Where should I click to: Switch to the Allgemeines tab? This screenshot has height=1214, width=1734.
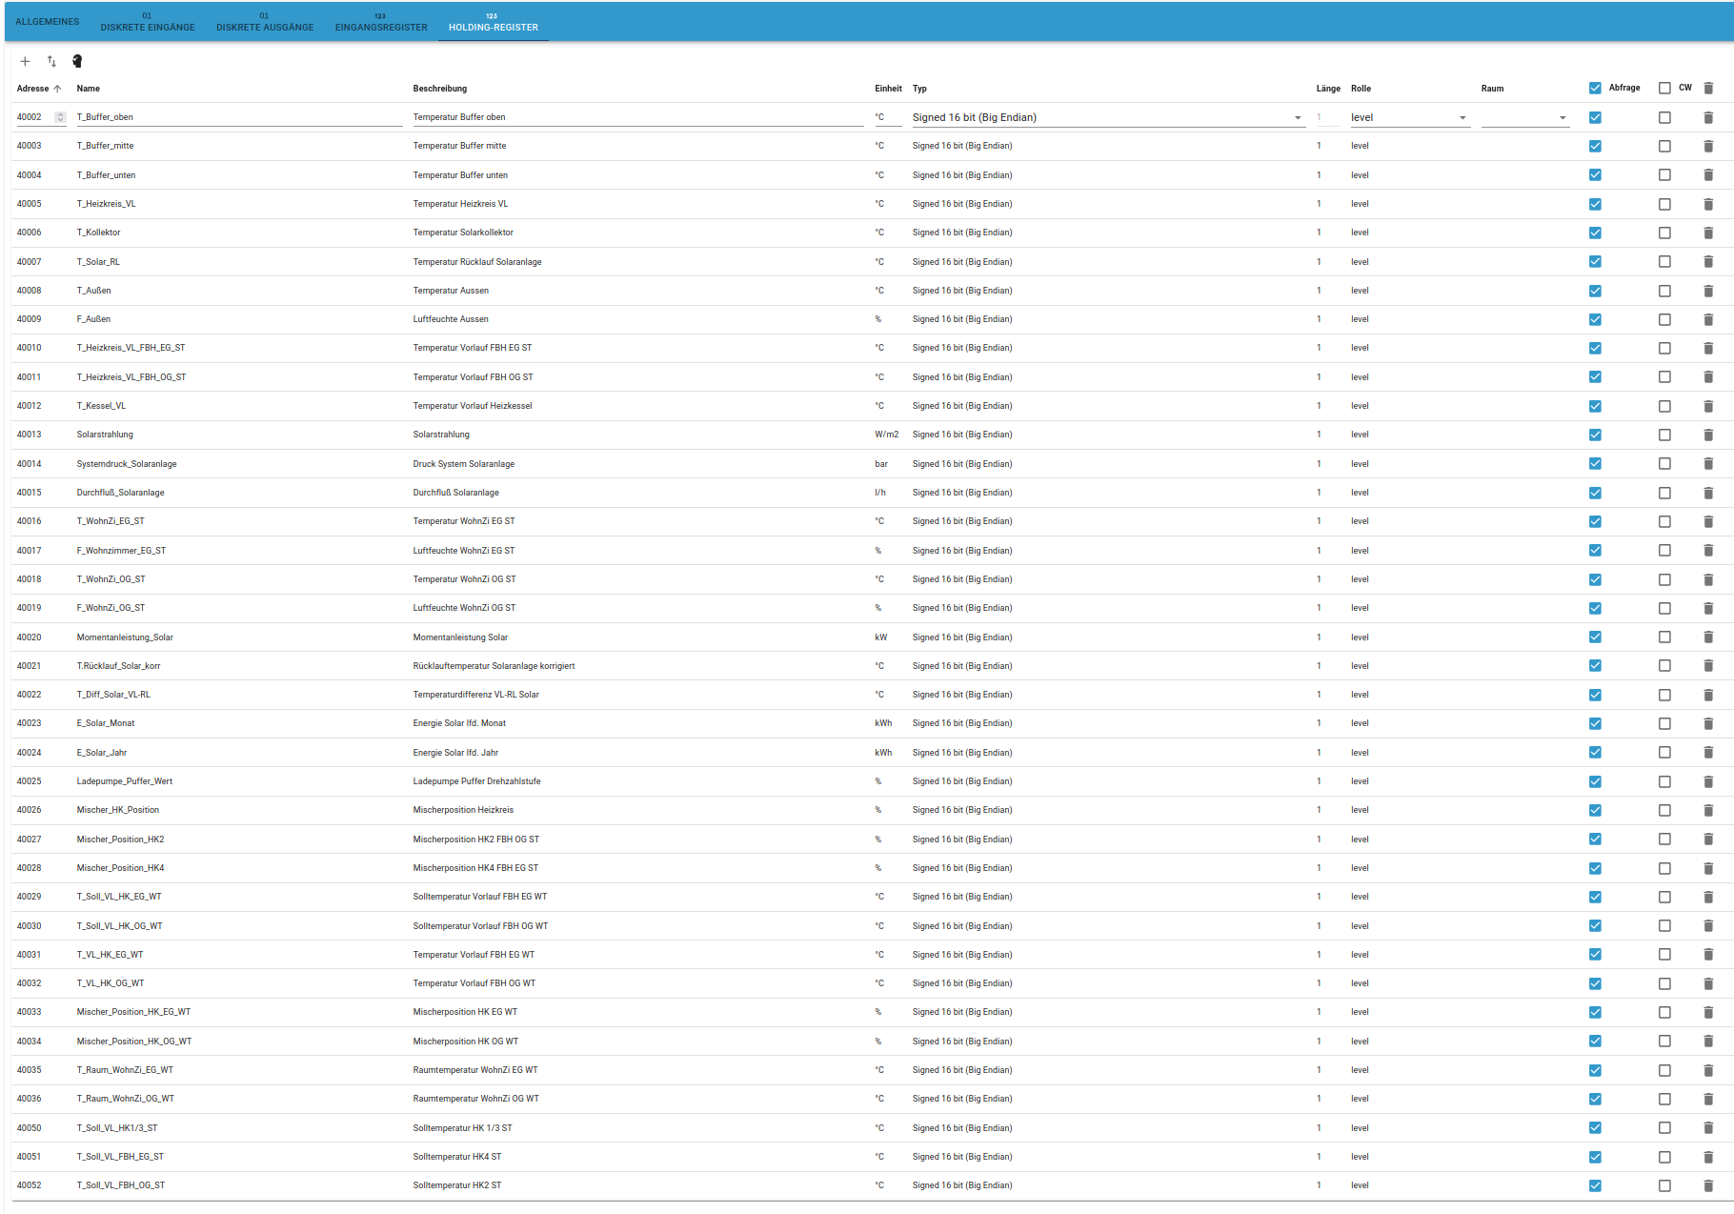coord(48,21)
